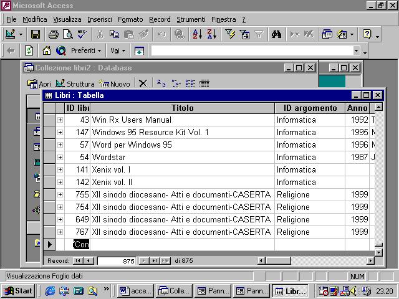Open the Strumenti menu
399x299 pixels.
tap(191, 19)
